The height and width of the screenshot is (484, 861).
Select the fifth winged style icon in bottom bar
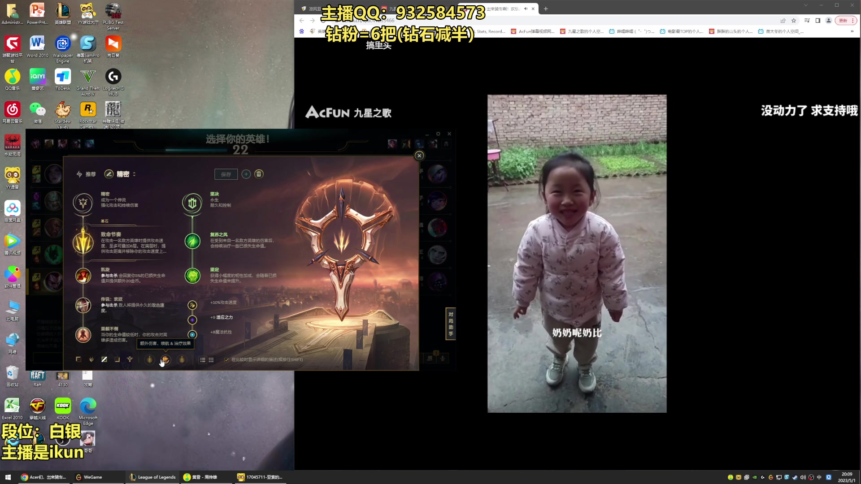pyautogui.click(x=130, y=359)
